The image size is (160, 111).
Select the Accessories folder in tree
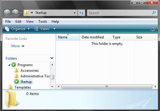tap(29, 71)
